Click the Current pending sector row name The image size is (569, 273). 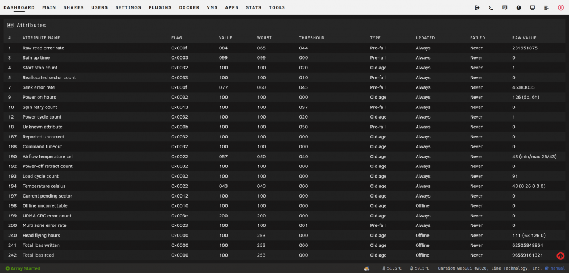[x=47, y=196]
